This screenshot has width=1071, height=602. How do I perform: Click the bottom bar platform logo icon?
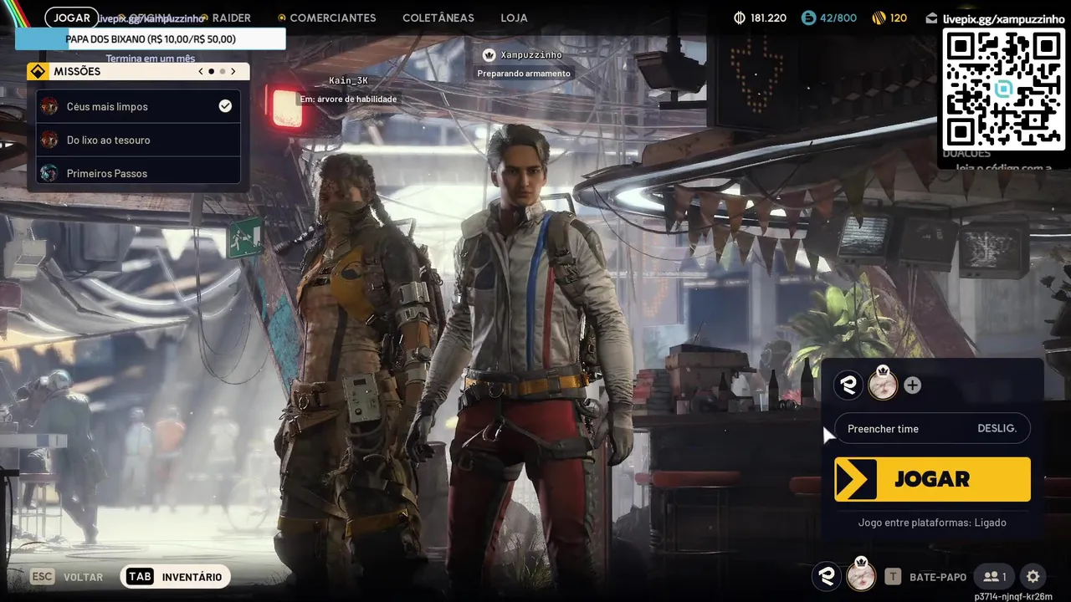[827, 576]
